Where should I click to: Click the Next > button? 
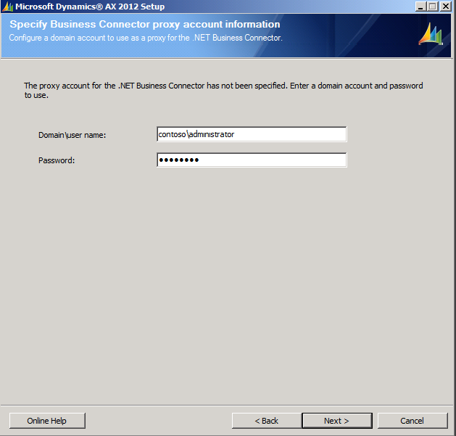(x=337, y=420)
